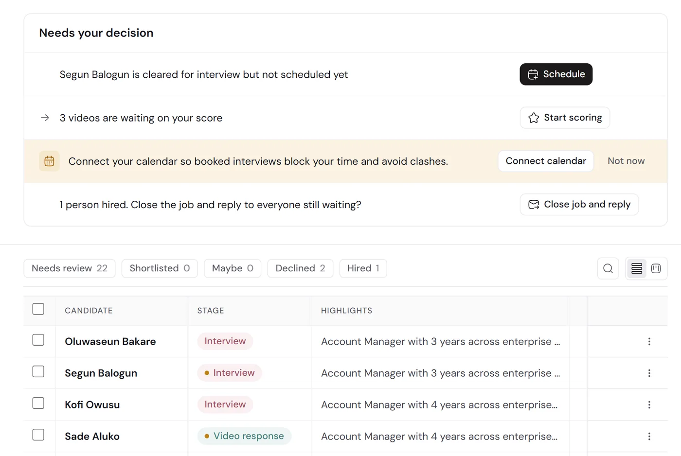The image size is (681, 456).
Task: Open the Maybe tab
Action: click(233, 268)
